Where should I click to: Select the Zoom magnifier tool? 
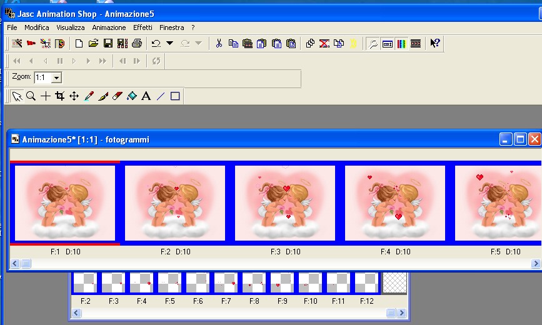tap(31, 96)
